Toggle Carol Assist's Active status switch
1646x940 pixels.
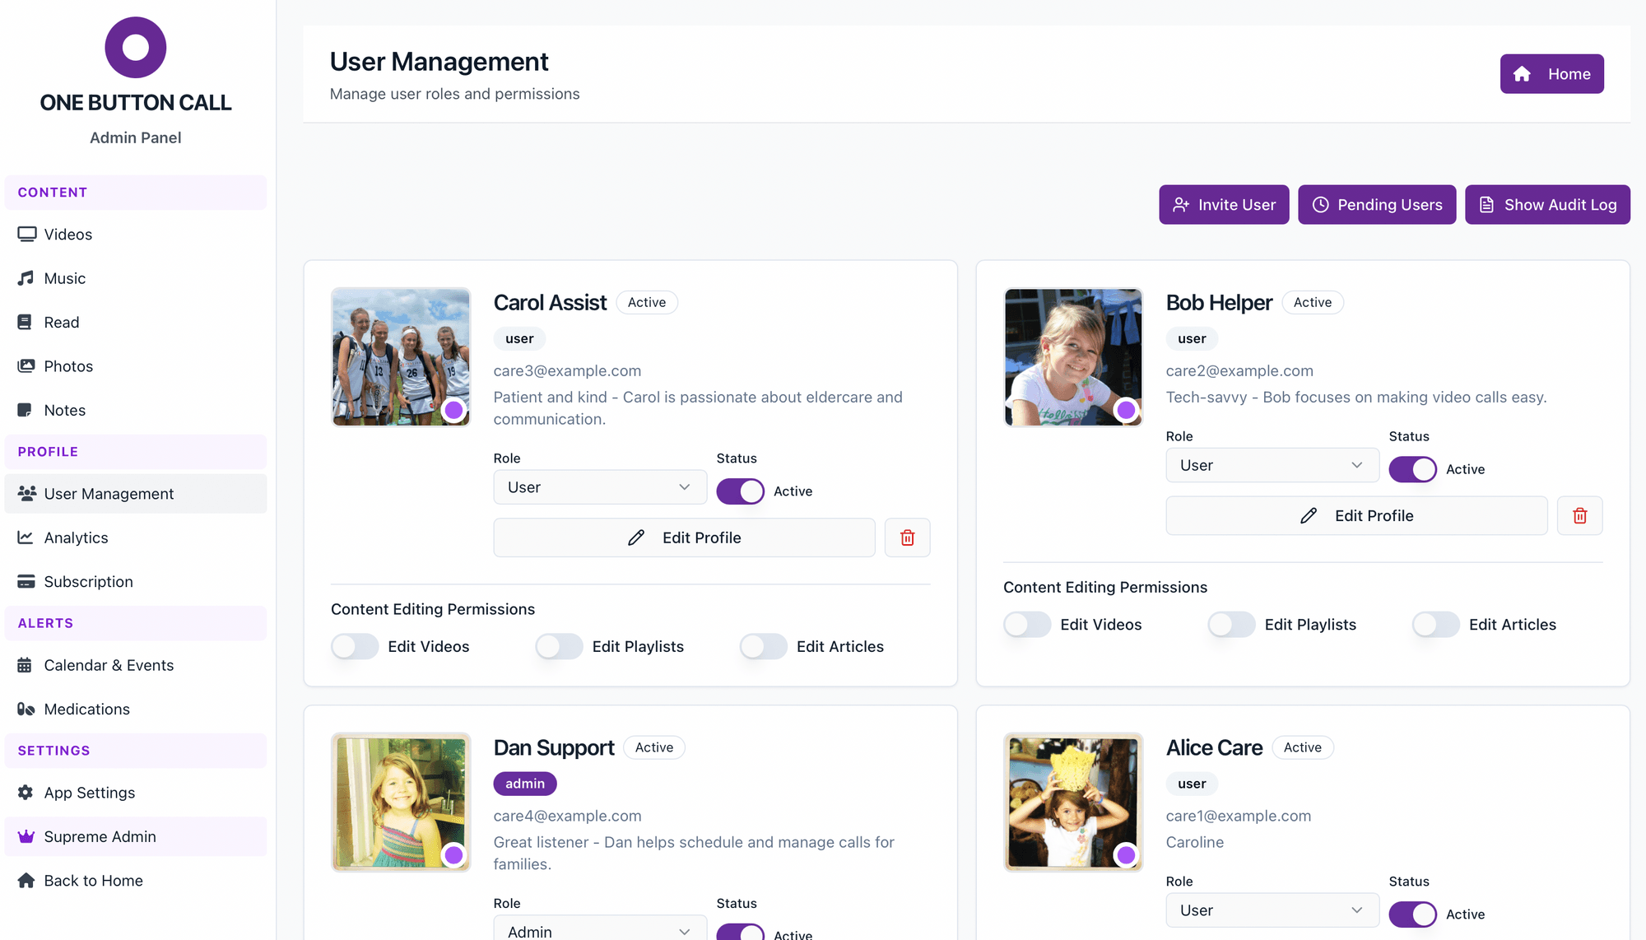click(x=740, y=491)
